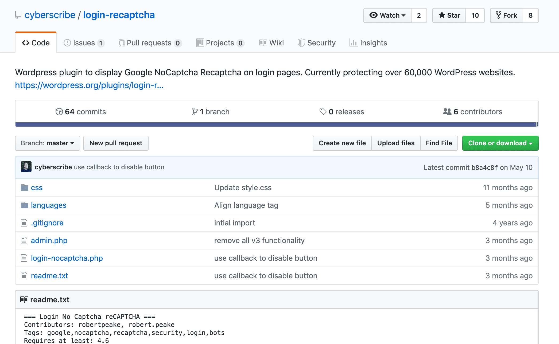Click the branch icon beside 1 branch
Image resolution: width=559 pixels, height=344 pixels.
[195, 112]
